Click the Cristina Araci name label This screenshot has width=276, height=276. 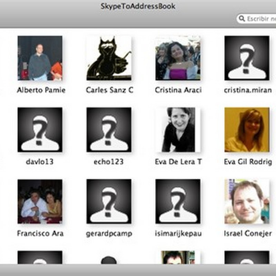tap(178, 90)
